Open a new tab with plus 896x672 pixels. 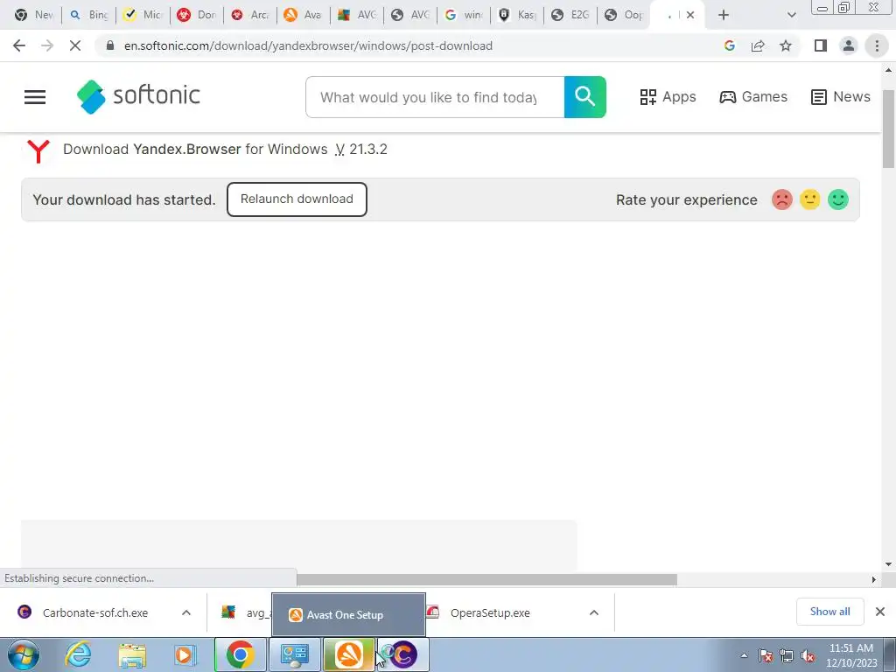point(724,15)
